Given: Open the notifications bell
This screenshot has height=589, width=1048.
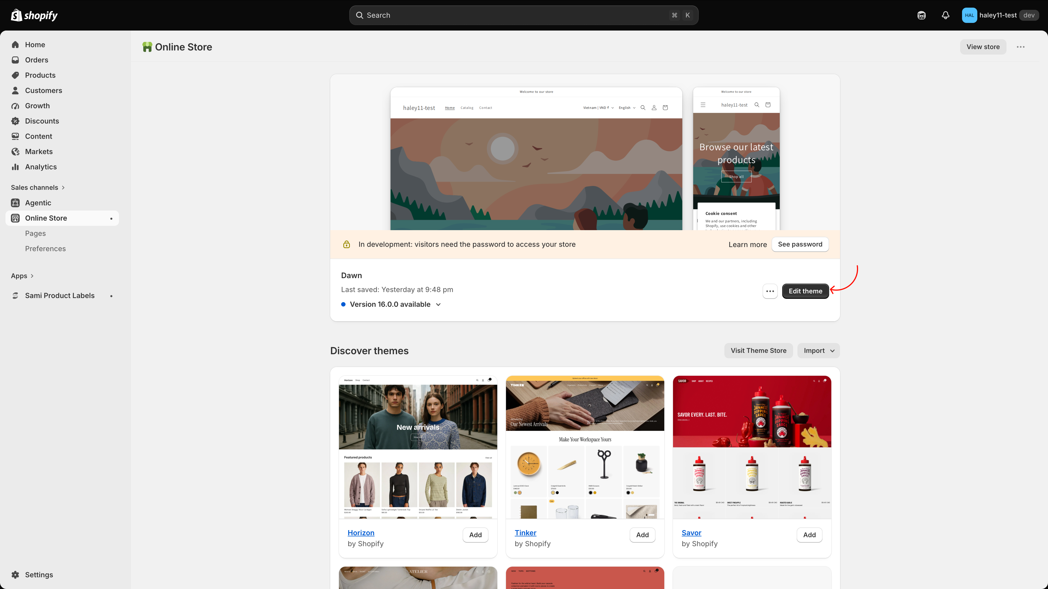Looking at the screenshot, I should [945, 15].
